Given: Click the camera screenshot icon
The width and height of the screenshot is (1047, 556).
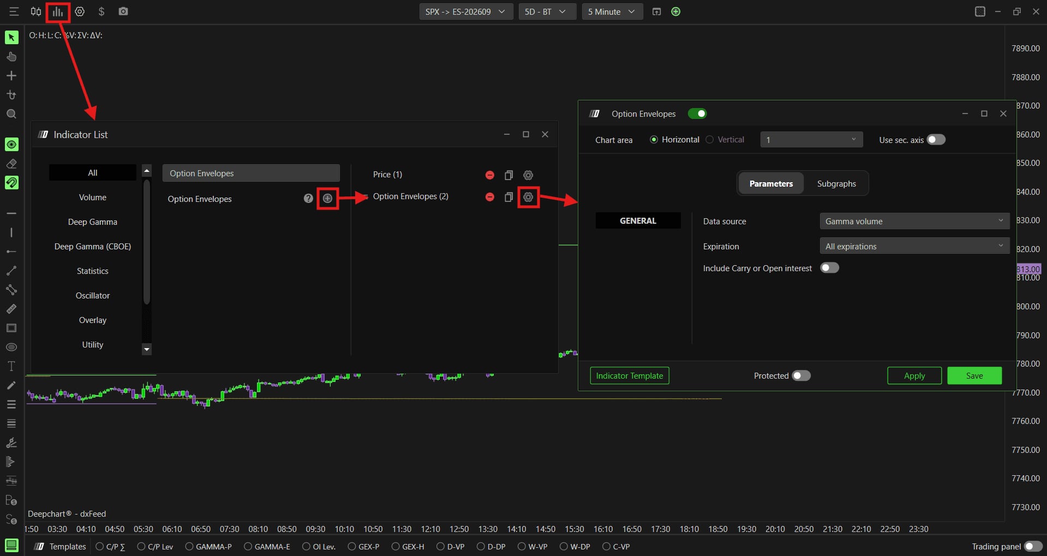Looking at the screenshot, I should click(x=123, y=11).
